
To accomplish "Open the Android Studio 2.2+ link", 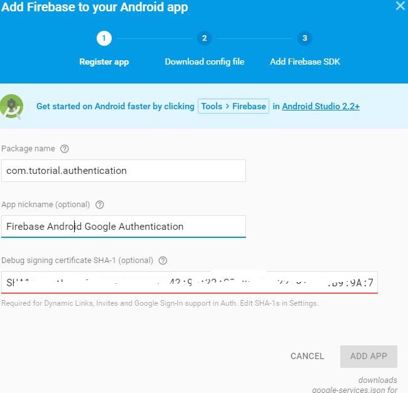I will coord(321,106).
